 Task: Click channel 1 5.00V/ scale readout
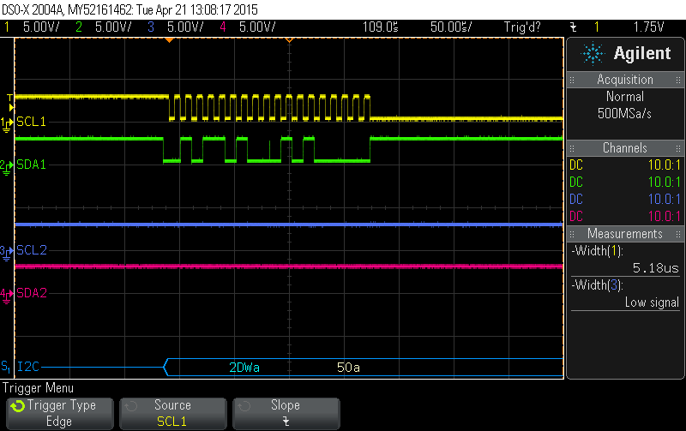click(41, 27)
